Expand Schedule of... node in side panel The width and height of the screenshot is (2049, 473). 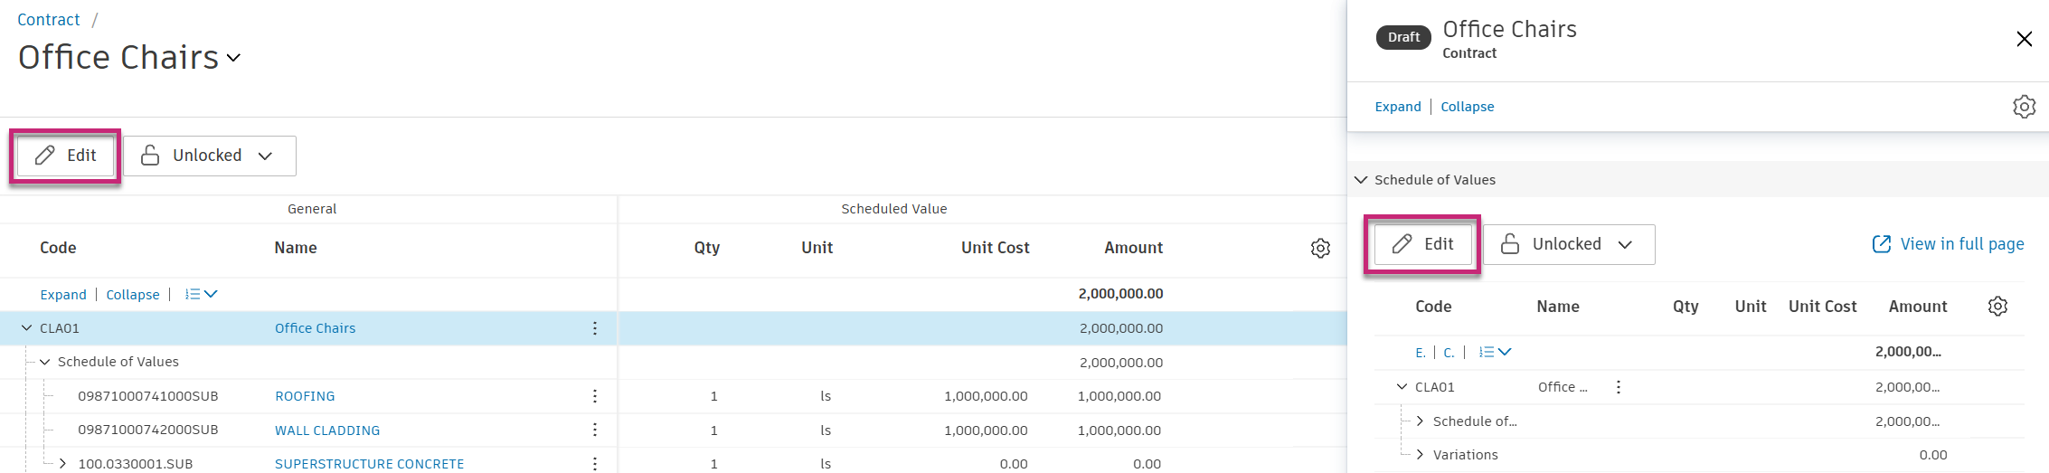pyautogui.click(x=1420, y=421)
